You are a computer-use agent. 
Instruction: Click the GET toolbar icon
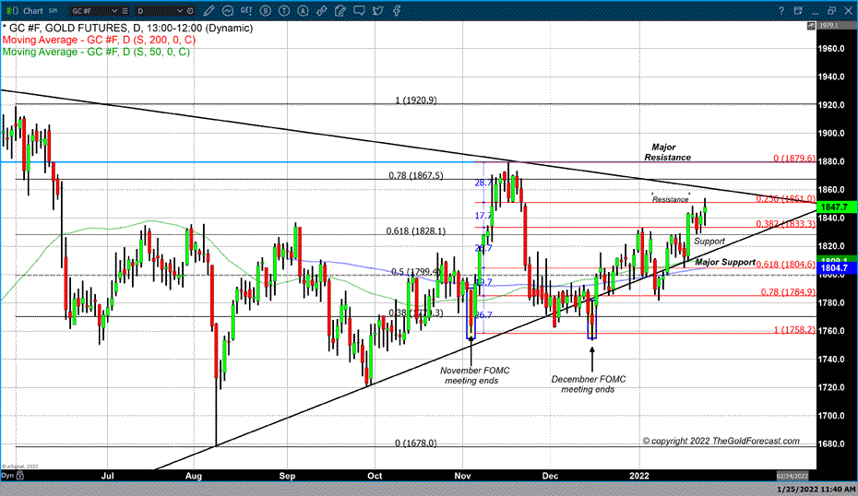click(x=246, y=10)
